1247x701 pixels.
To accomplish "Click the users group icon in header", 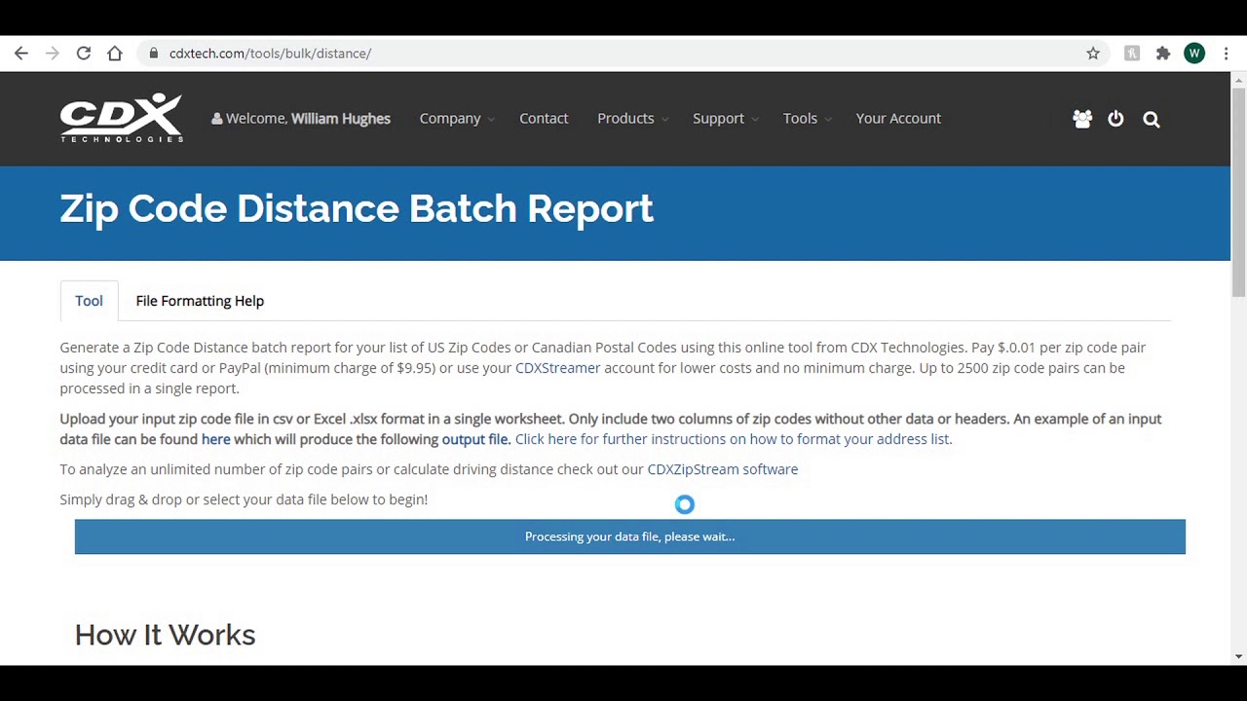I will (x=1082, y=119).
